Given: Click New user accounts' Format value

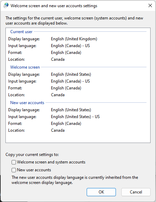Looking at the screenshot, I should click(66, 124).
